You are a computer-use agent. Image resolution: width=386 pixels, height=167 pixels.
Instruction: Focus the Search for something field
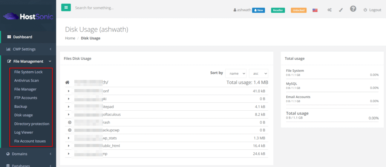(123, 8)
